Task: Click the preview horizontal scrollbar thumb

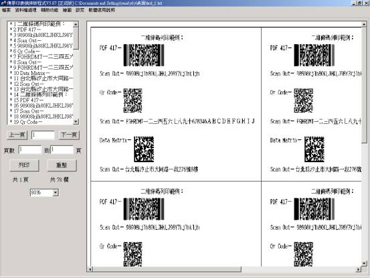Action: pyautogui.click(x=167, y=269)
